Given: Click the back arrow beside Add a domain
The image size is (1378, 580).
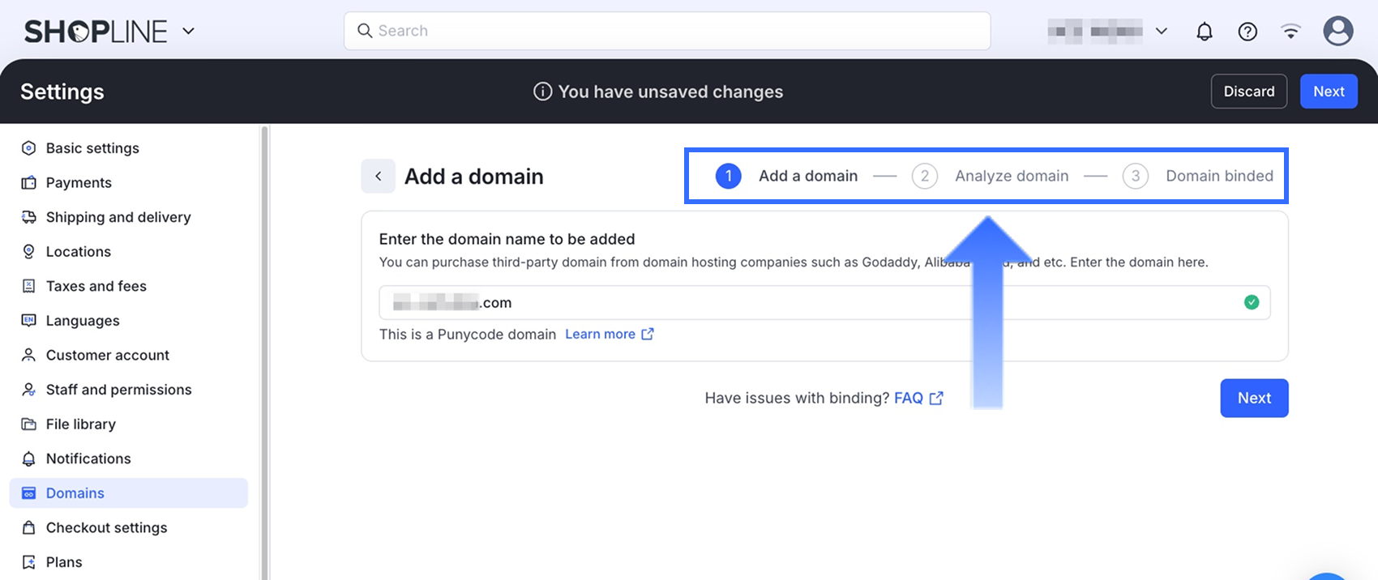Looking at the screenshot, I should click(x=378, y=176).
